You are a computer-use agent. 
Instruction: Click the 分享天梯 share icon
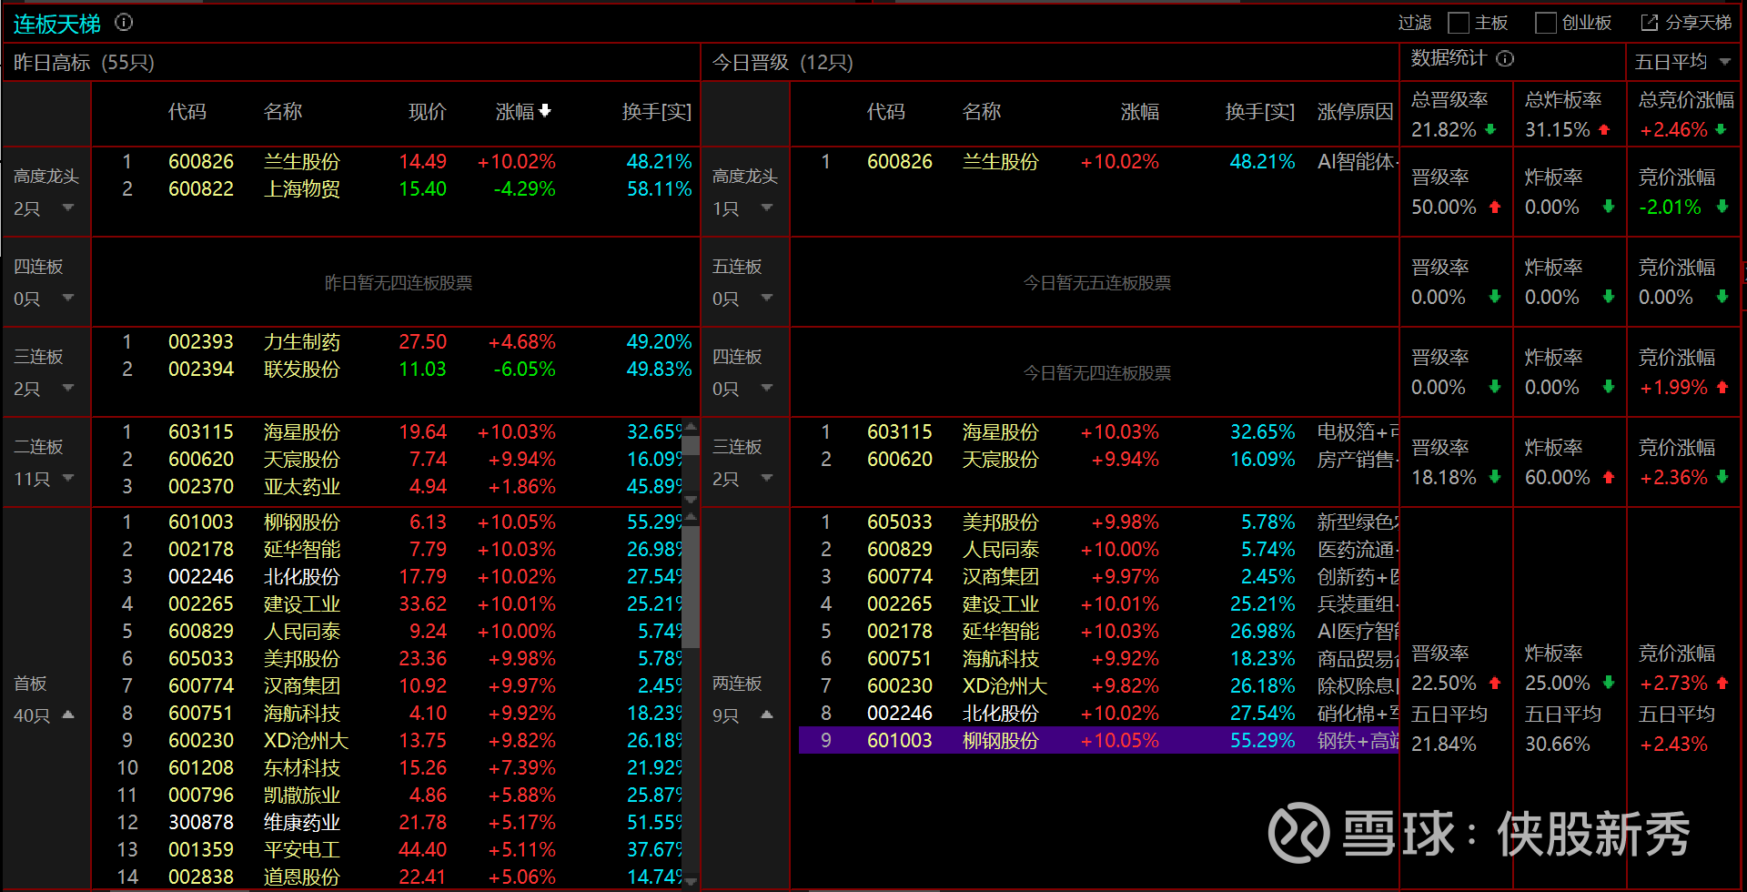[1650, 23]
